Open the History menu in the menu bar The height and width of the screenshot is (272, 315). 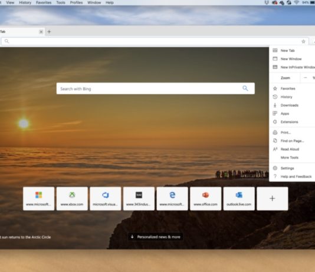point(25,2)
